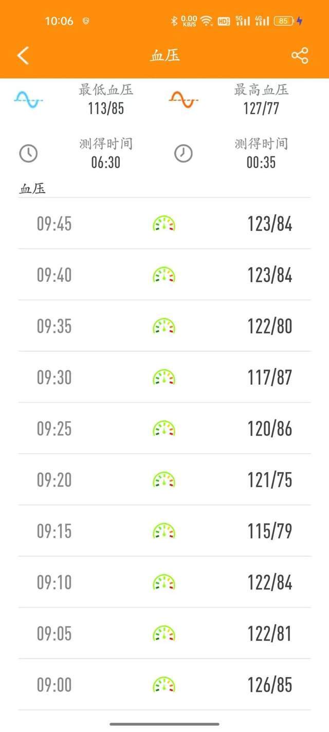Tap the clock icon beside 06:30
Image resolution: width=329 pixels, height=732 pixels.
[x=29, y=153]
